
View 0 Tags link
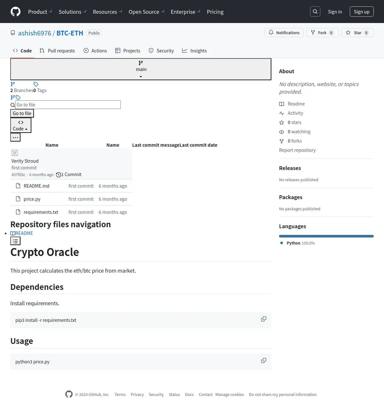pos(40,90)
